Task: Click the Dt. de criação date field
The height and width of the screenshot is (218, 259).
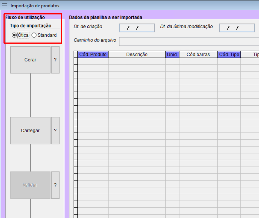Action: click(137, 28)
